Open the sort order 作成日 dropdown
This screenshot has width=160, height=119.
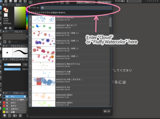pos(86,2)
